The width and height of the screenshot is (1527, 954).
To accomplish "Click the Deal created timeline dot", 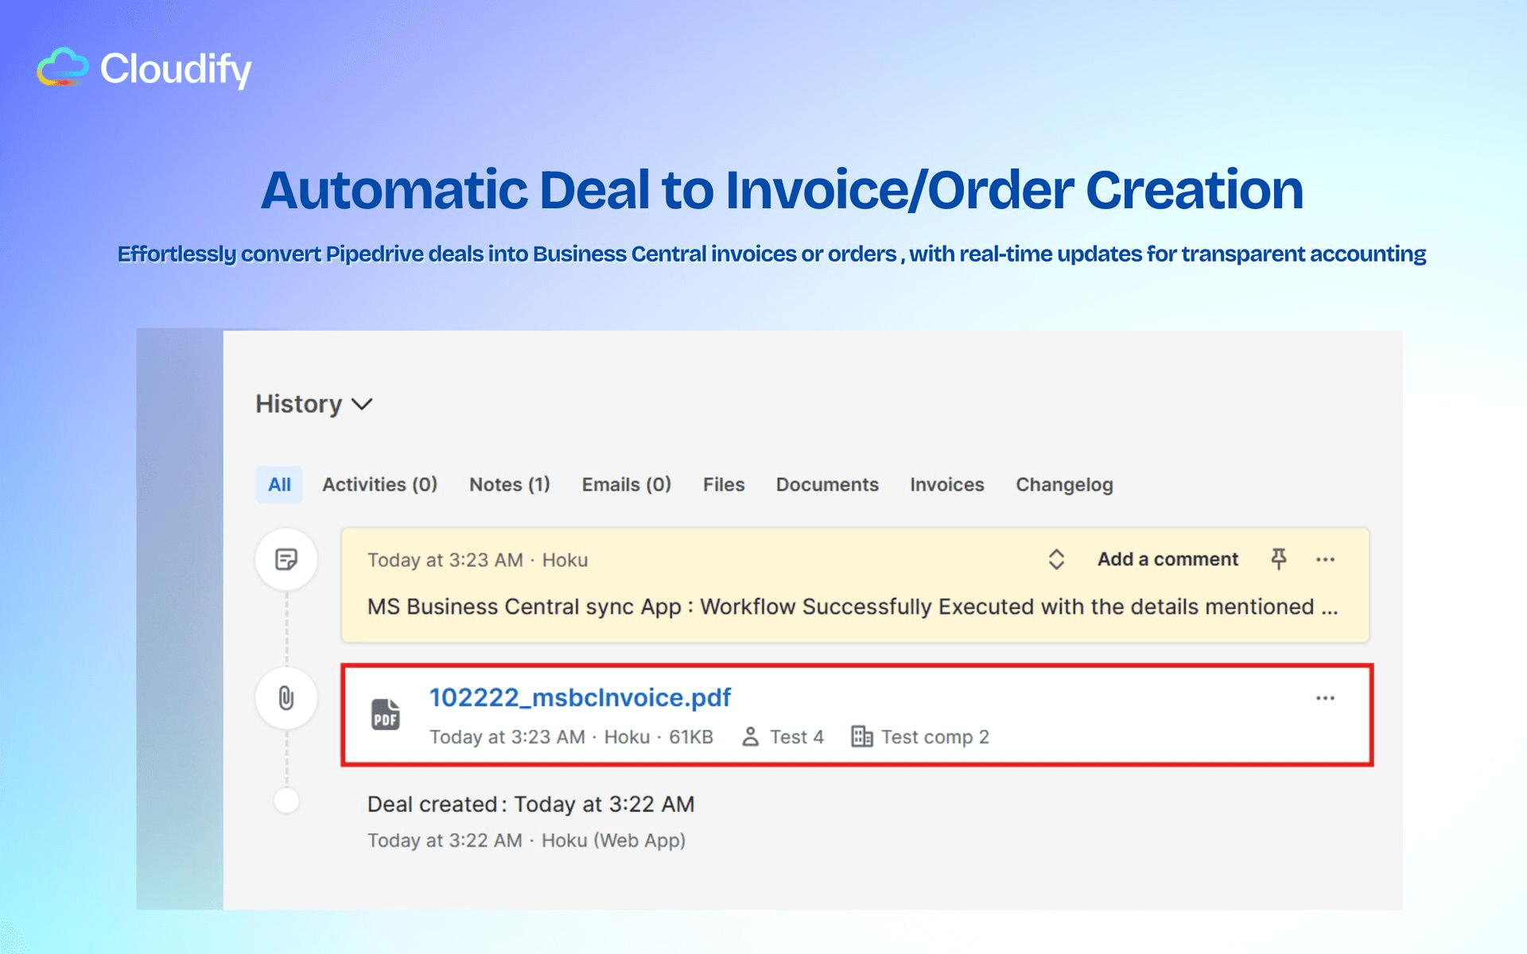I will click(x=286, y=800).
